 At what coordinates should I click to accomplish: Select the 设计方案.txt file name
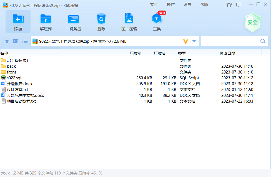pyautogui.click(x=17, y=90)
